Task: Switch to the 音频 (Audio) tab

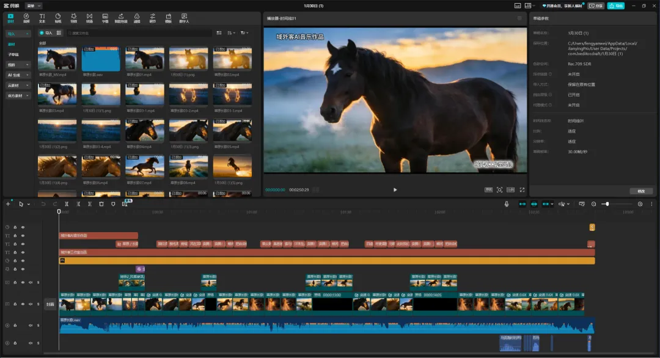Action: pyautogui.click(x=26, y=18)
